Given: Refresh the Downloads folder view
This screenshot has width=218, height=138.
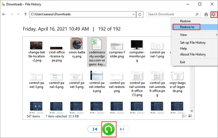Looking at the screenshot, I should [140, 14].
